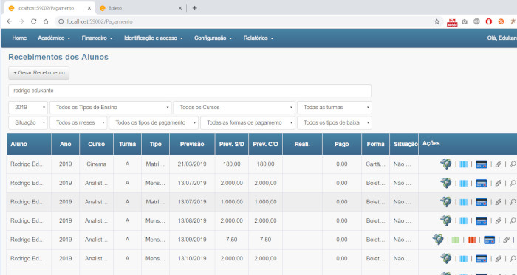
Task: Open the Todas as turmas dropdown
Action: [335, 108]
